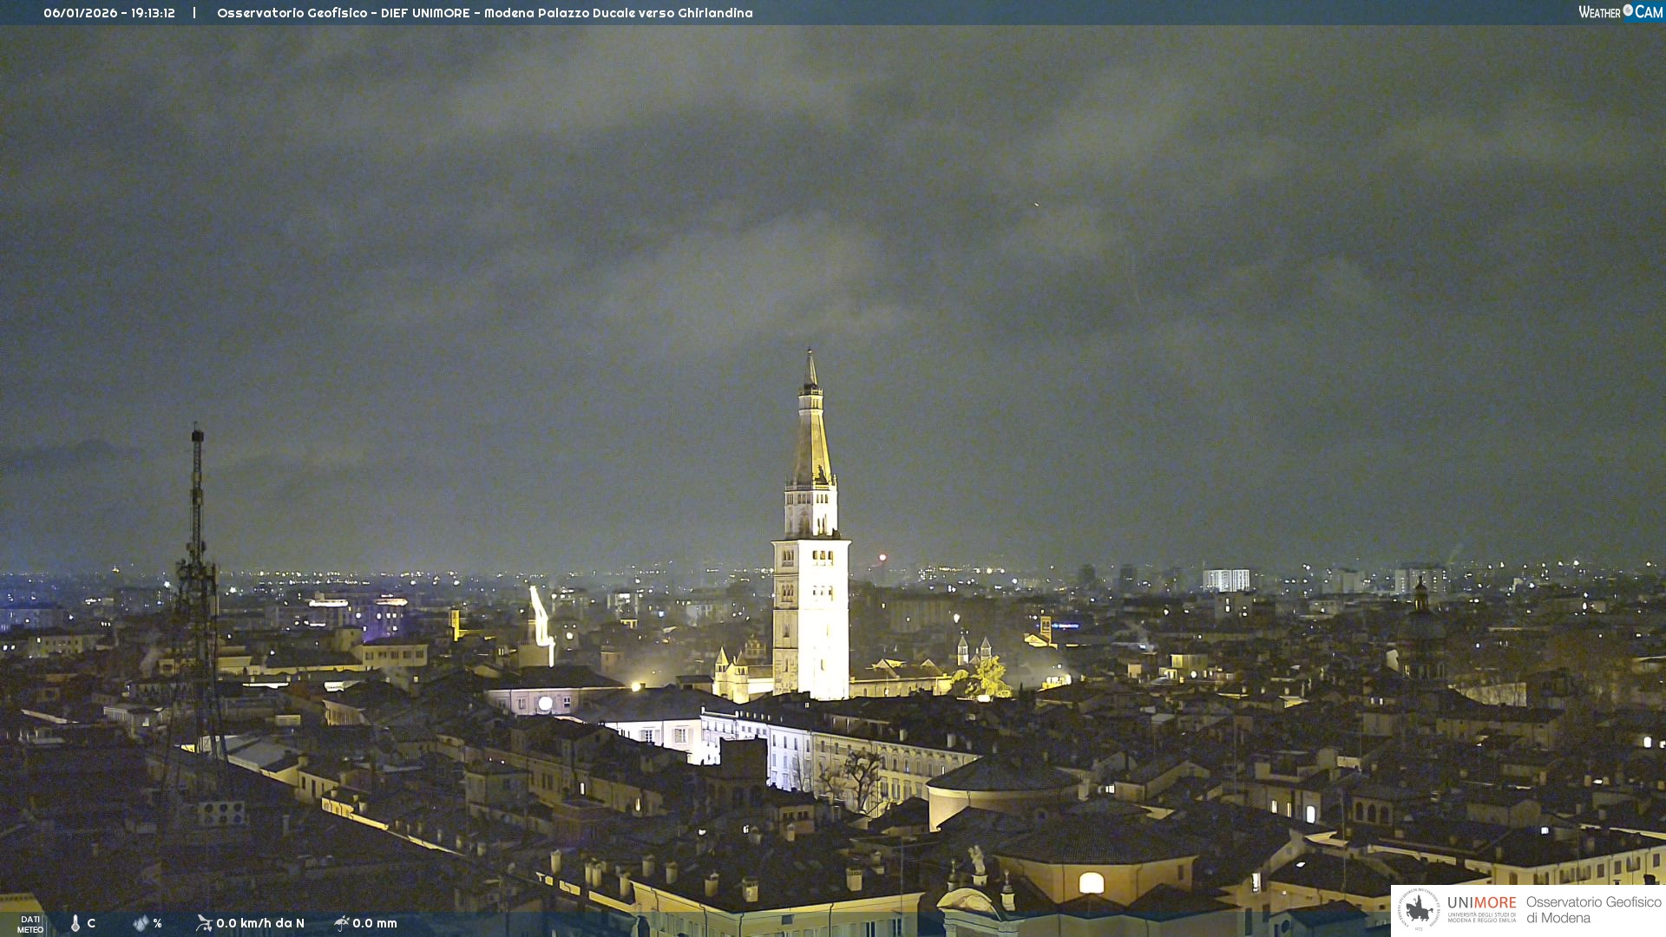
Task: Click the % humidity unit label
Action: coord(158,923)
